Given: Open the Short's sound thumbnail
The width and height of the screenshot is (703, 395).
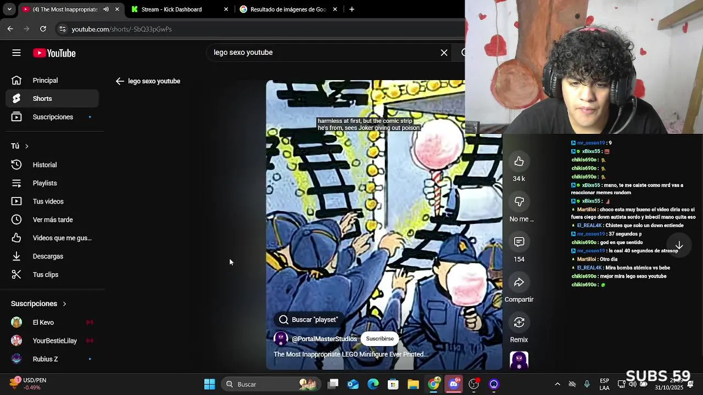Looking at the screenshot, I should point(519,360).
